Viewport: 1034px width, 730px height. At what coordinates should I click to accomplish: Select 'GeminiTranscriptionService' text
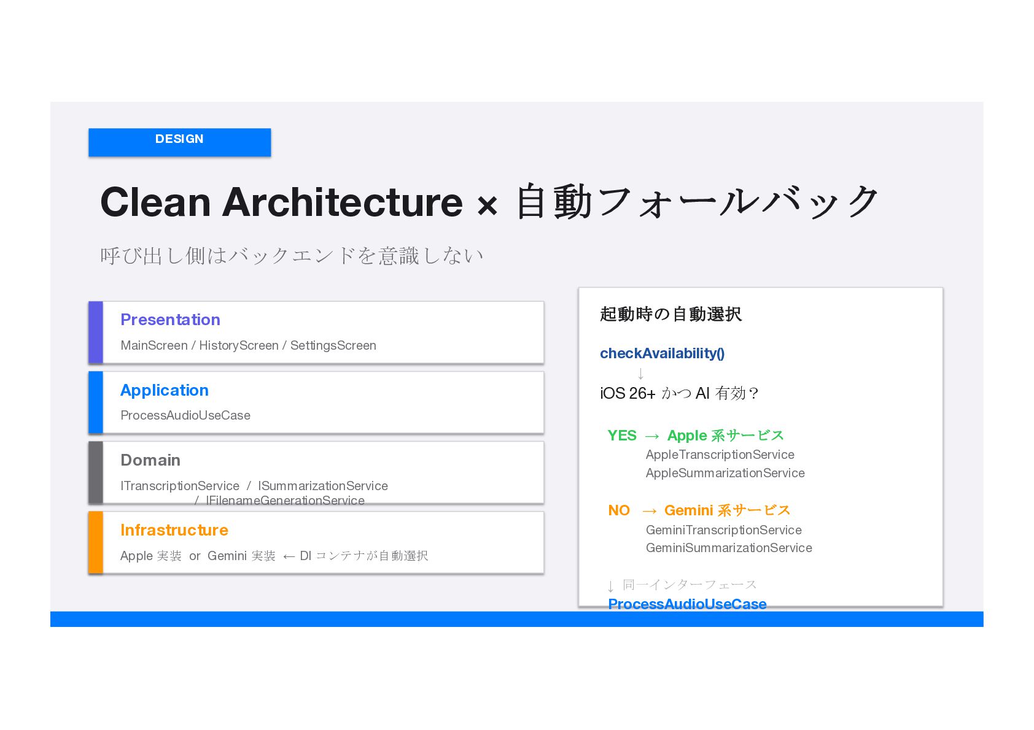click(x=724, y=530)
